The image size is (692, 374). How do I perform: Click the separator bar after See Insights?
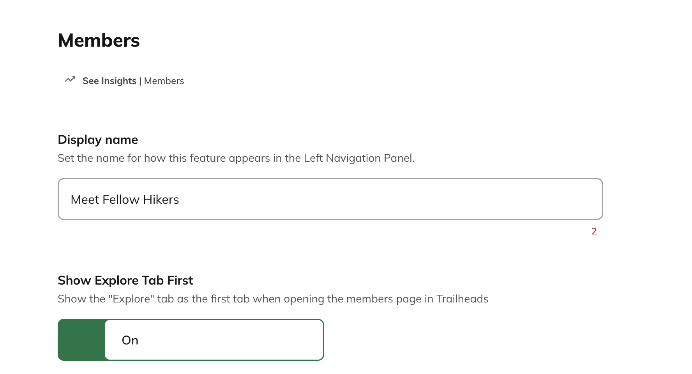140,81
